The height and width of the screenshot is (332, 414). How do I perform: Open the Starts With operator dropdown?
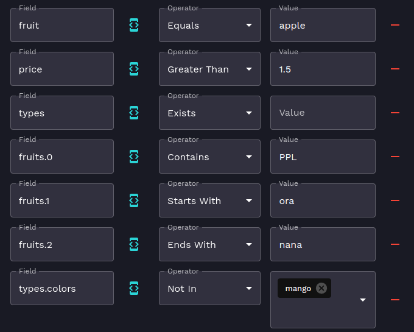tap(209, 201)
